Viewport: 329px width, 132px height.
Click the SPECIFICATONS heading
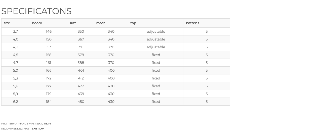(36, 11)
